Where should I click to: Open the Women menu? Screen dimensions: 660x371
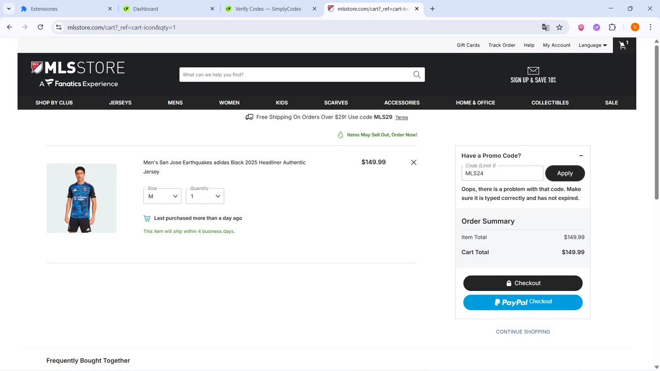pyautogui.click(x=229, y=103)
